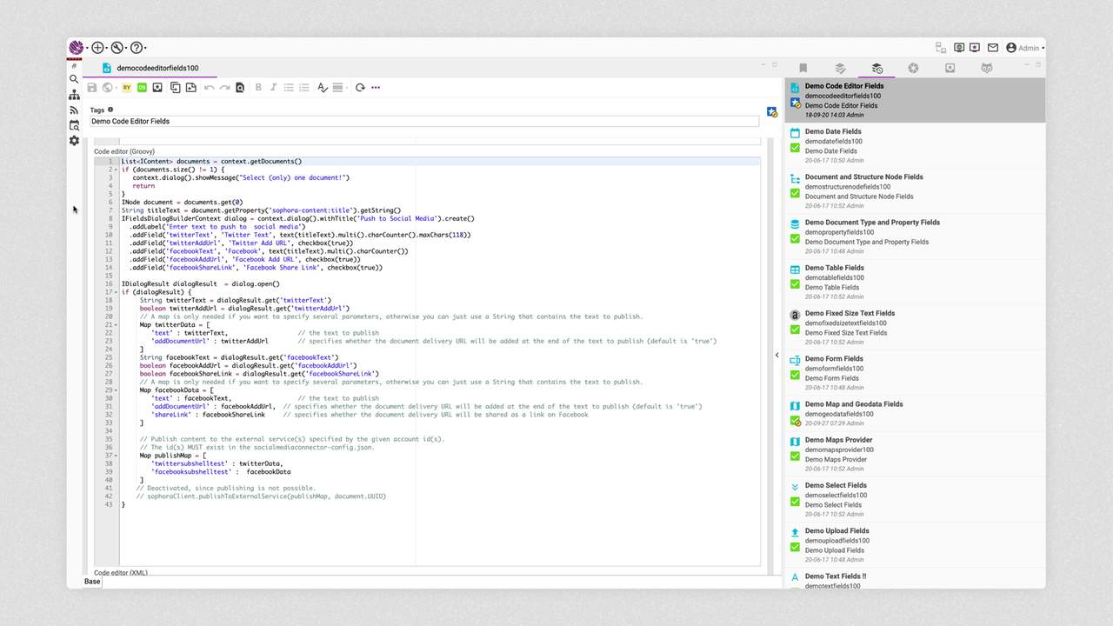1113x626 pixels.
Task: Click the RSS feed sidebar icon
Action: 74,110
